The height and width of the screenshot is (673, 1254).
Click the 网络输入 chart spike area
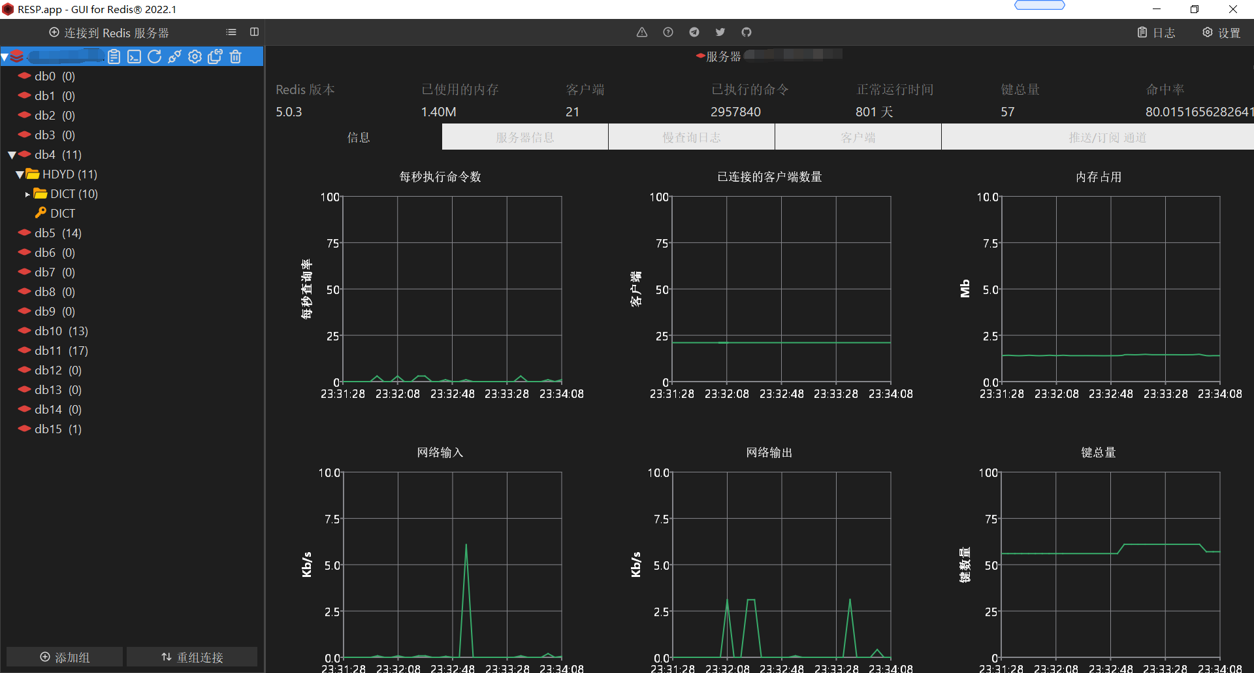466,601
